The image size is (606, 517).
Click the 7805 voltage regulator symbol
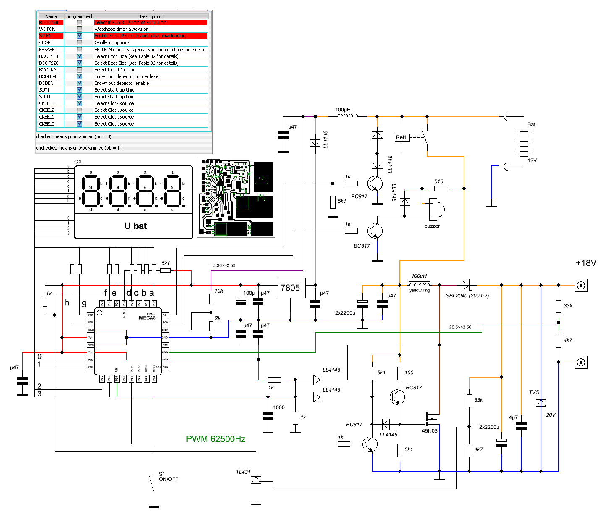click(x=290, y=288)
